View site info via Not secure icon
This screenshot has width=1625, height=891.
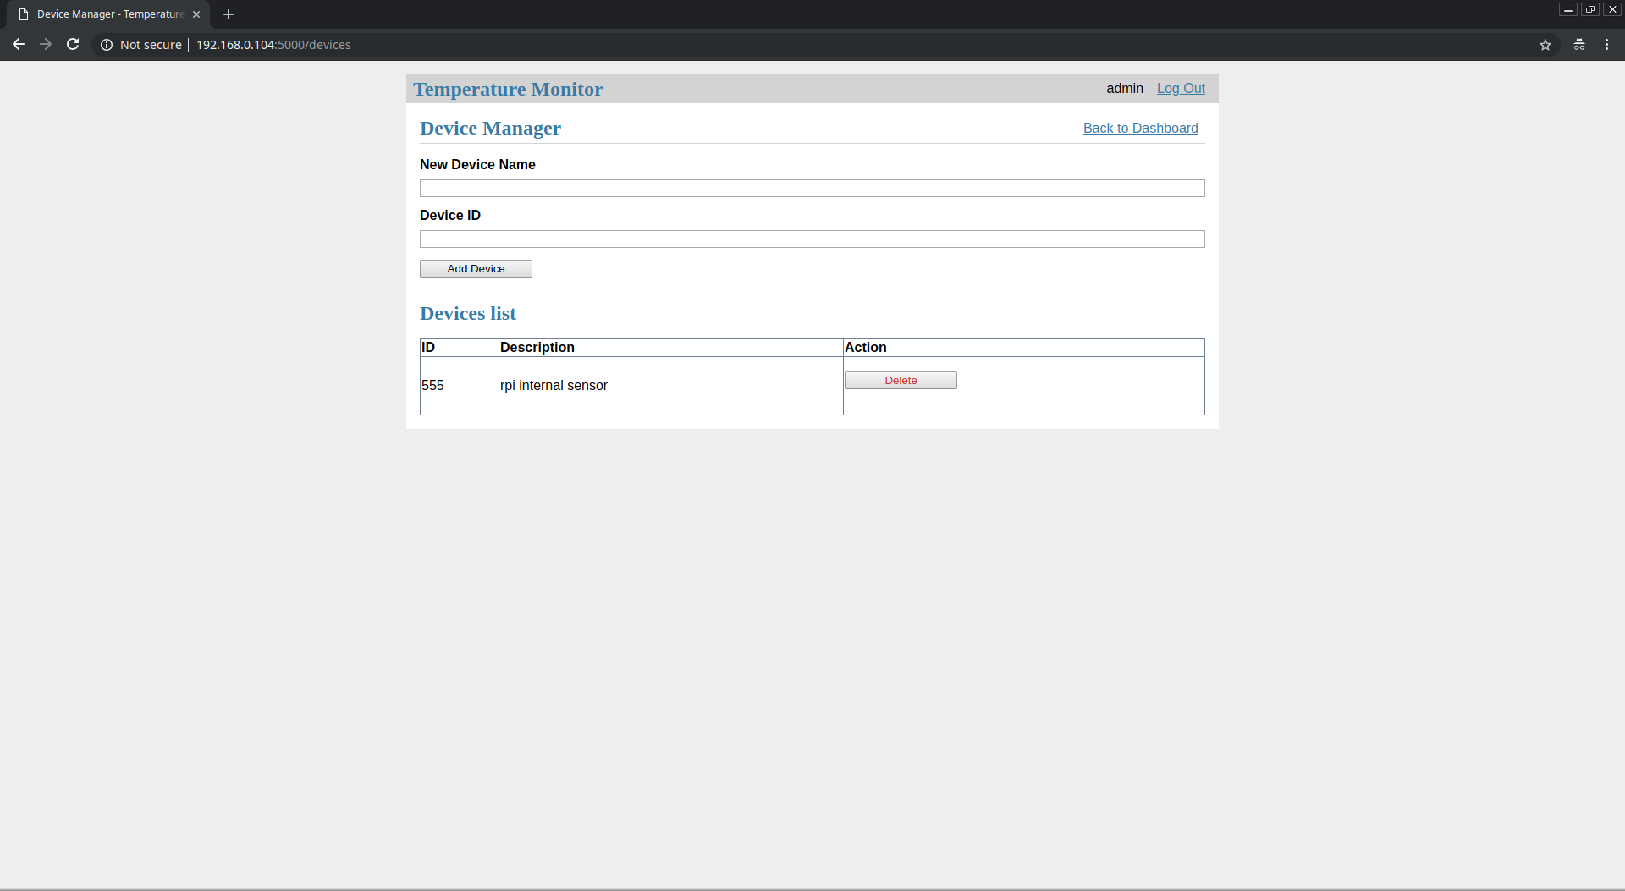[107, 45]
